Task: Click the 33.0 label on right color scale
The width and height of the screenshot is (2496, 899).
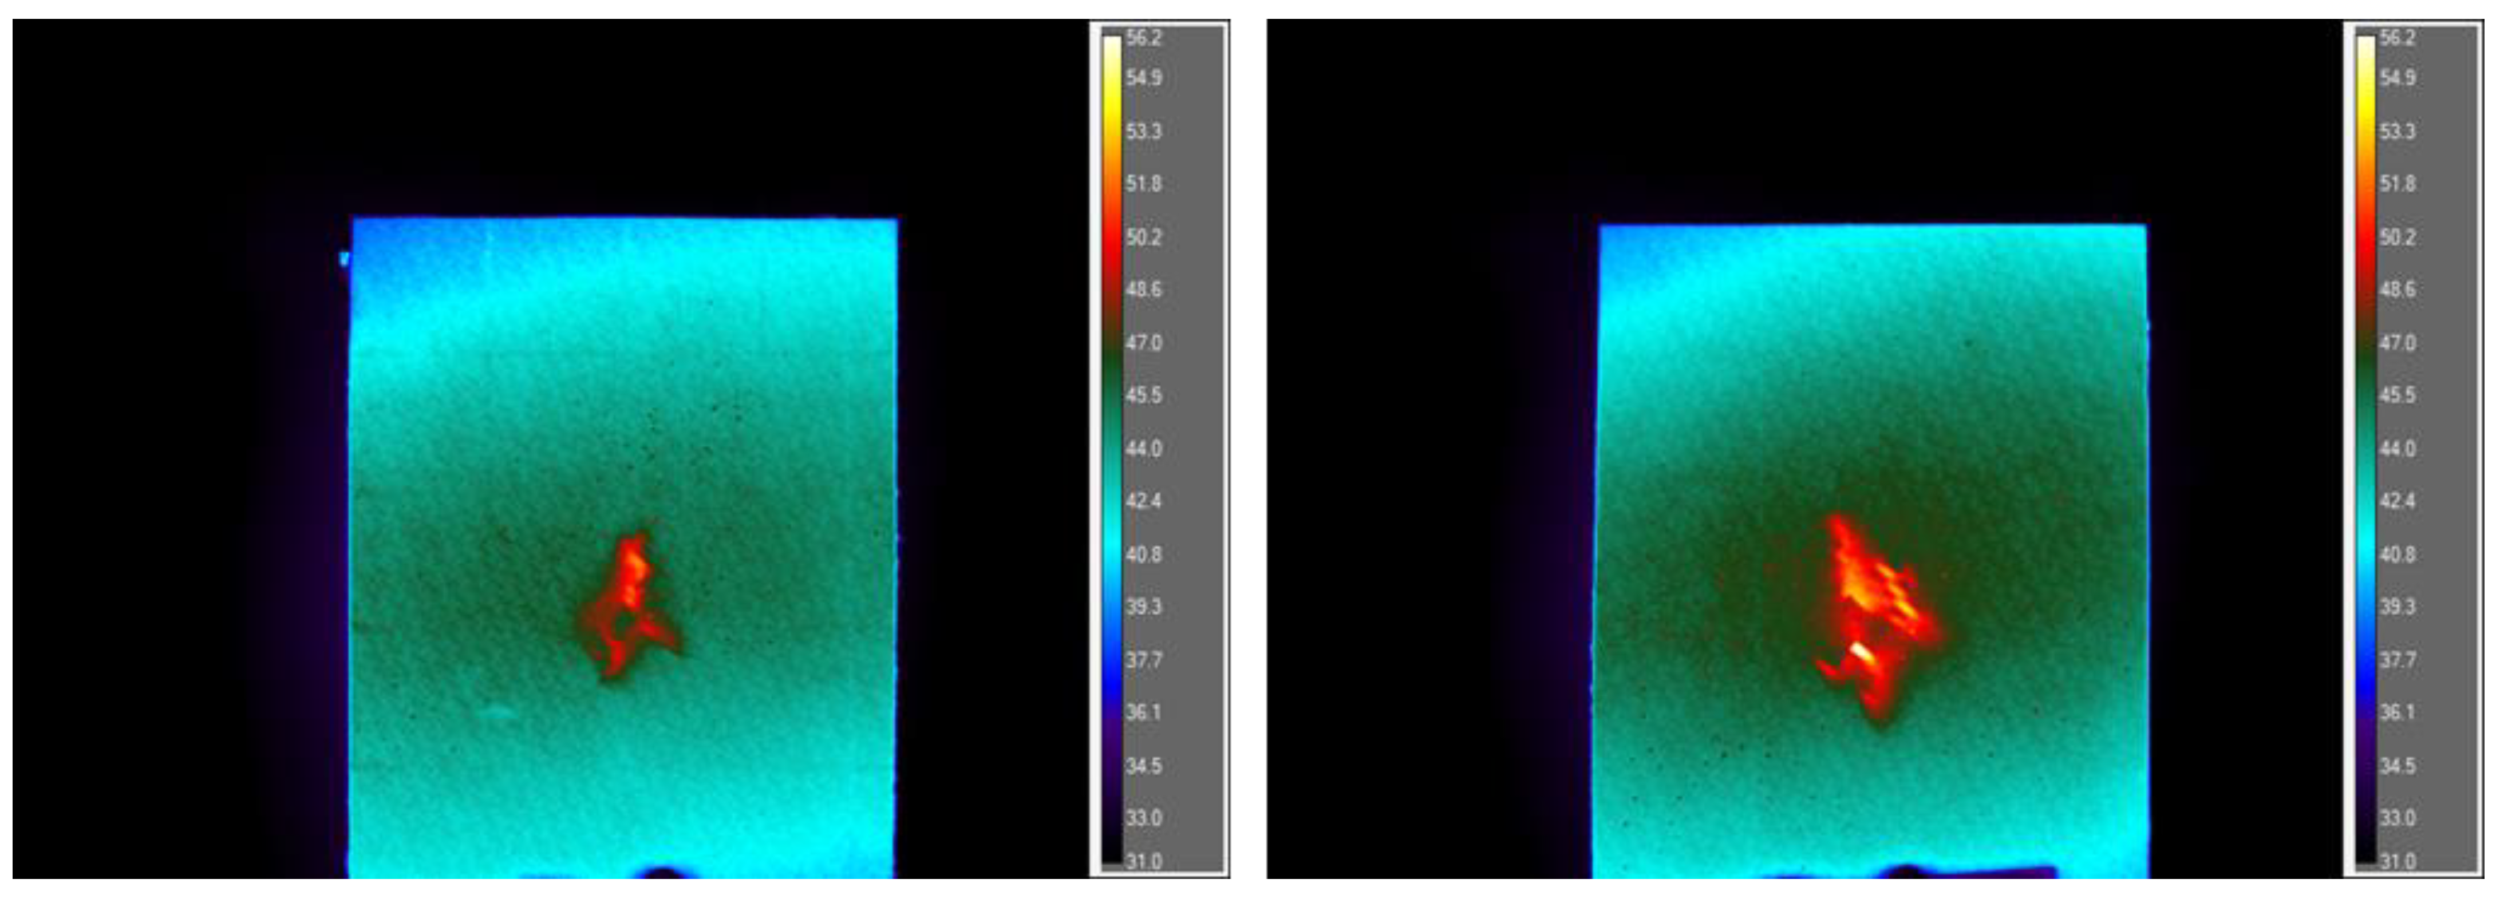Action: pos(2397,818)
